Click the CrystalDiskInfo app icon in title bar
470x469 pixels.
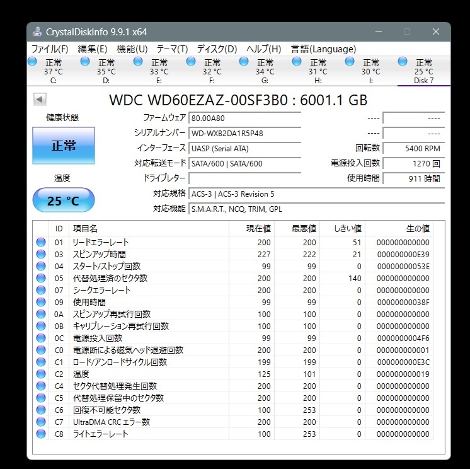tap(37, 32)
